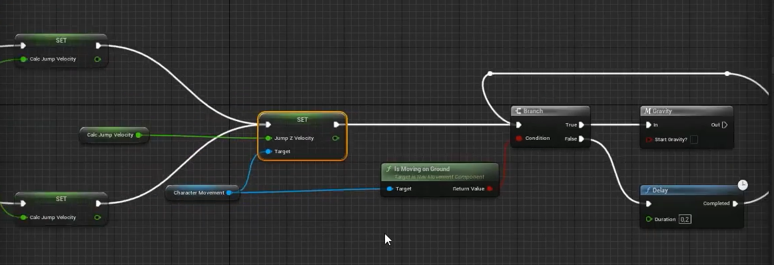774x265 pixels.
Task: Select the Delay node by its title
Action: coord(660,190)
